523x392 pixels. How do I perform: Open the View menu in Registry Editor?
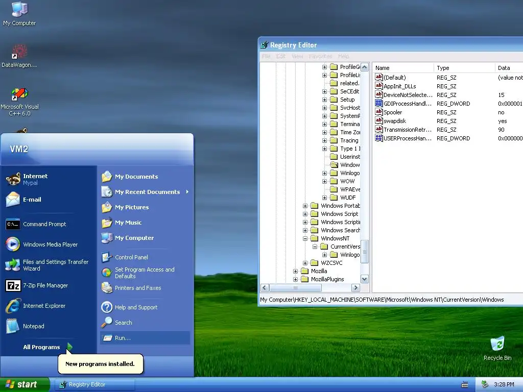coord(297,56)
